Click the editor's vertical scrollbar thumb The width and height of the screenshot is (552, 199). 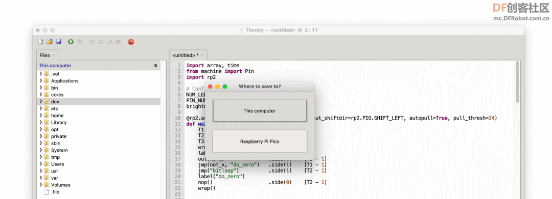pos(517,82)
